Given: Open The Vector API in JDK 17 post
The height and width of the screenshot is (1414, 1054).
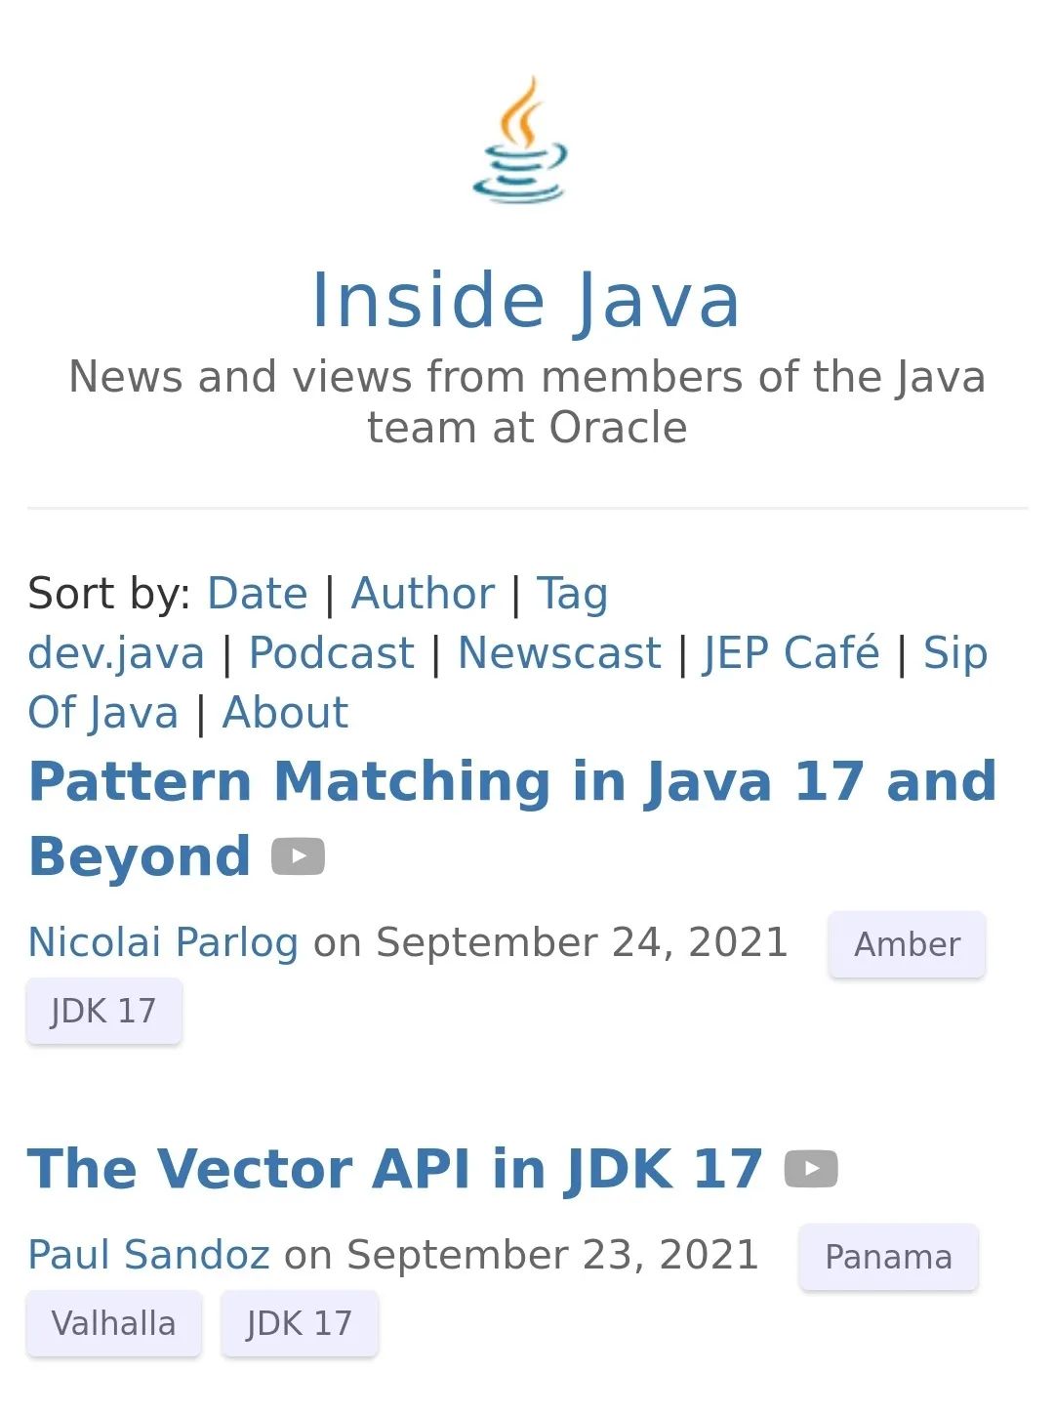Looking at the screenshot, I should point(394,1169).
